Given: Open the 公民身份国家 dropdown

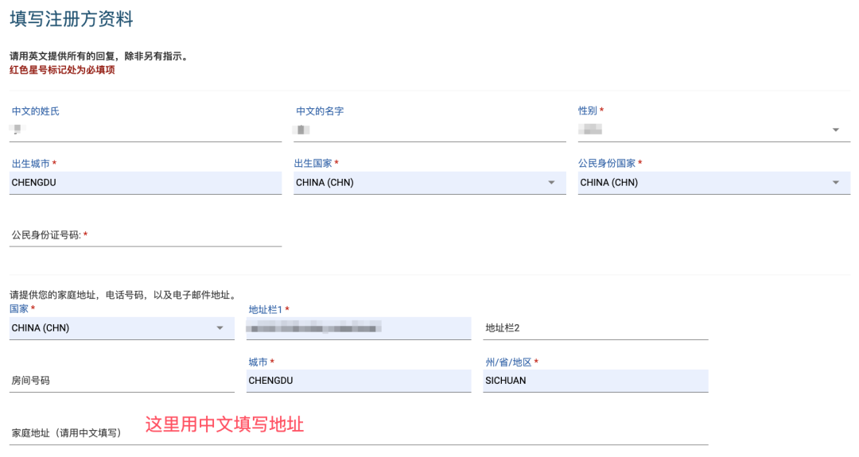Looking at the screenshot, I should pos(713,183).
